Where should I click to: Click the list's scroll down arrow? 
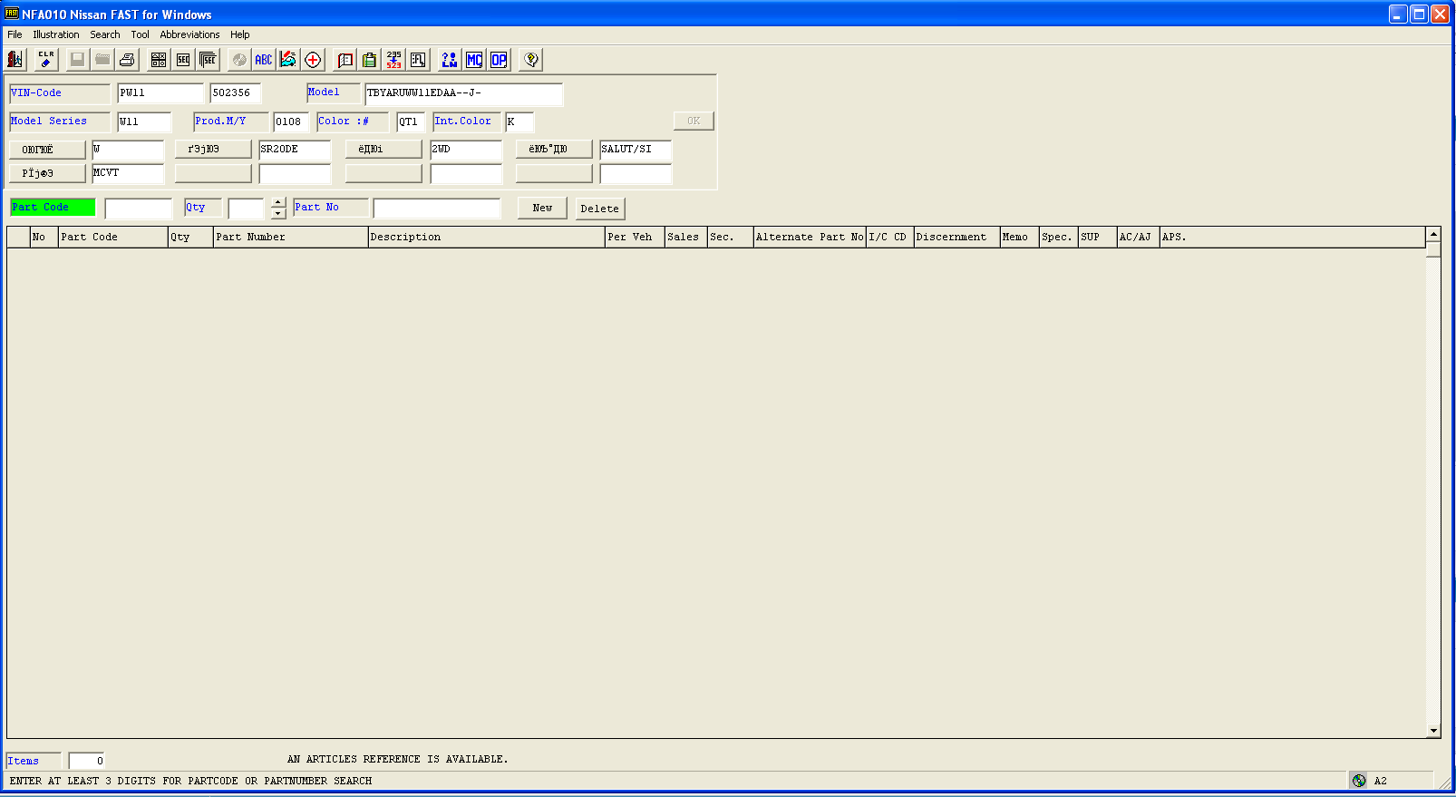1433,731
